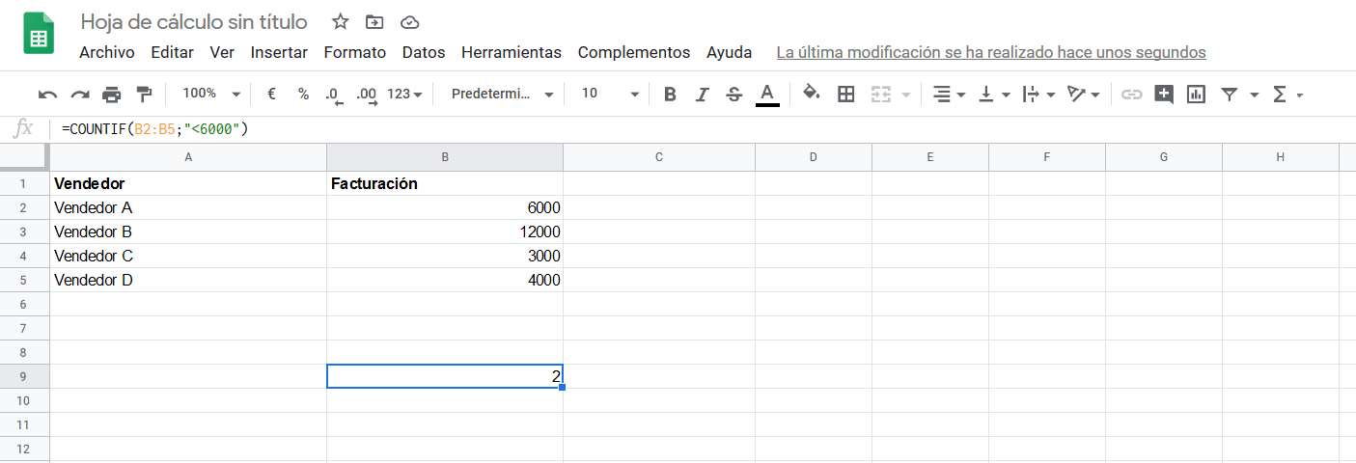Open text wrapping dropdown

coord(1038,95)
